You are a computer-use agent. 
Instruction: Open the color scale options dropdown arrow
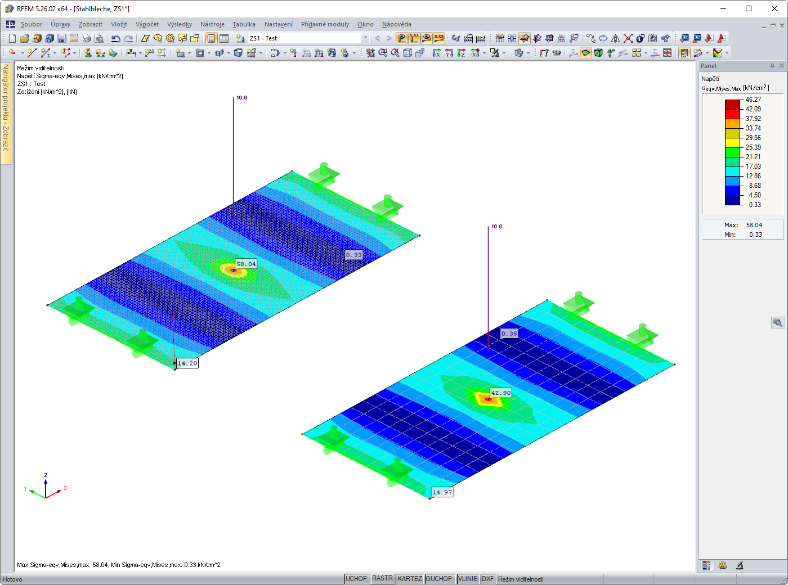click(727, 53)
